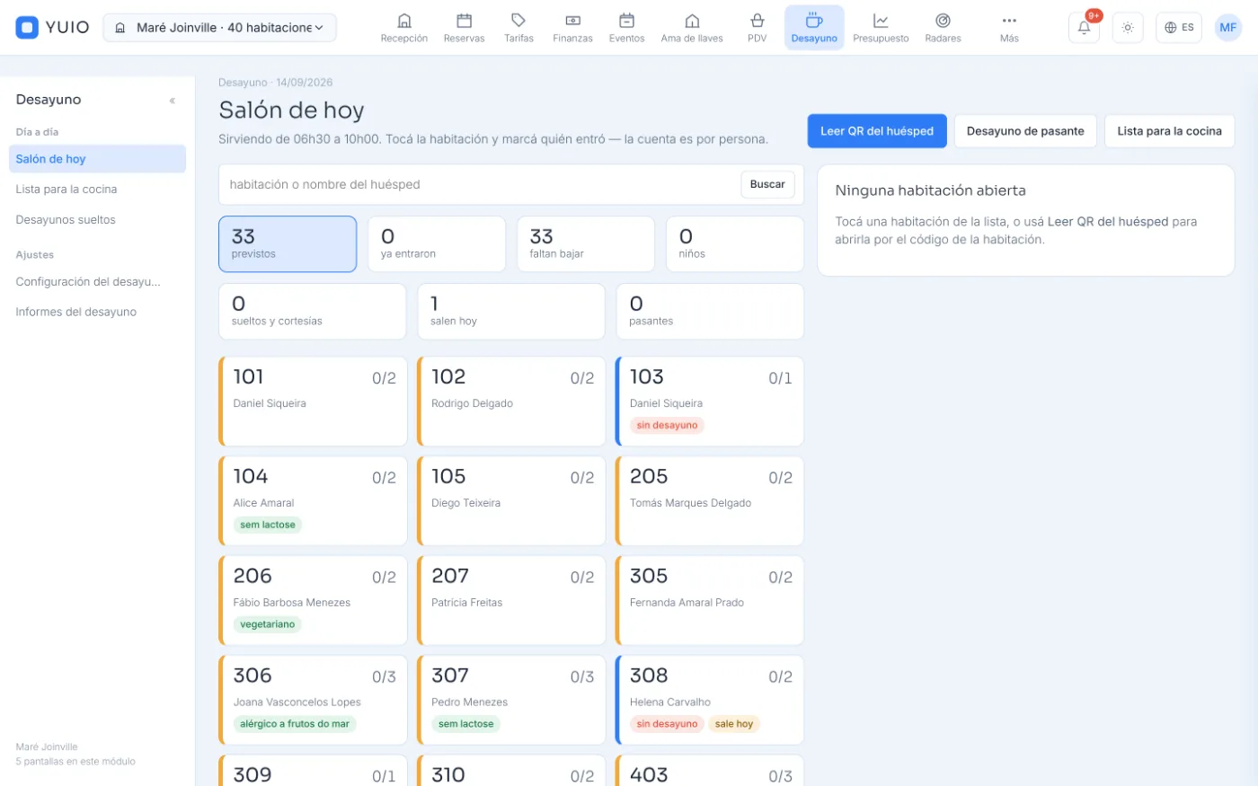This screenshot has width=1258, height=786.
Task: Select the pasantes filter card
Action: [x=710, y=312]
